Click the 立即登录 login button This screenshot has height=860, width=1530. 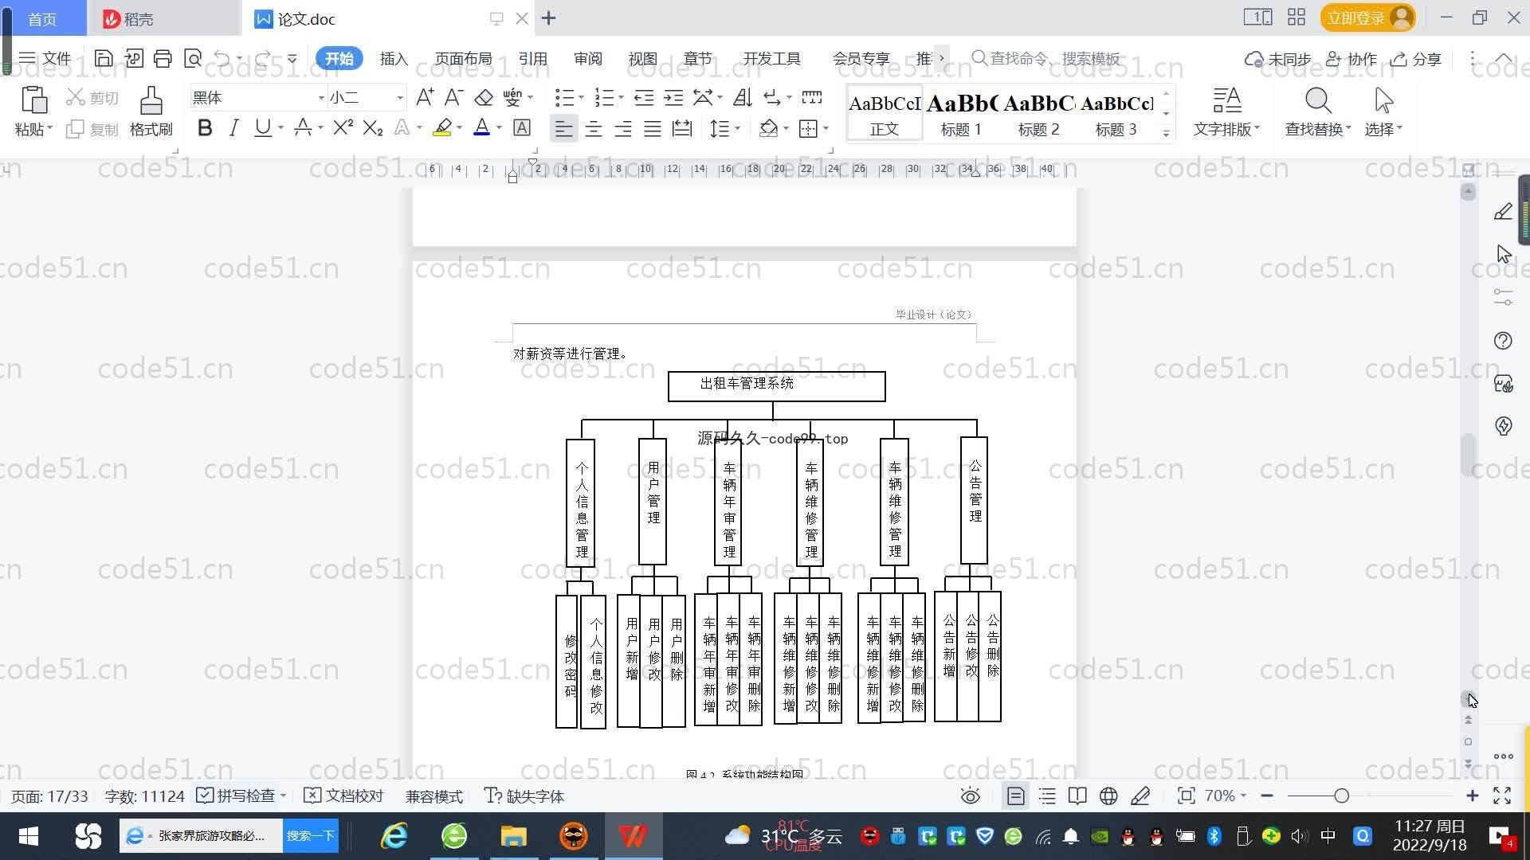point(1355,18)
